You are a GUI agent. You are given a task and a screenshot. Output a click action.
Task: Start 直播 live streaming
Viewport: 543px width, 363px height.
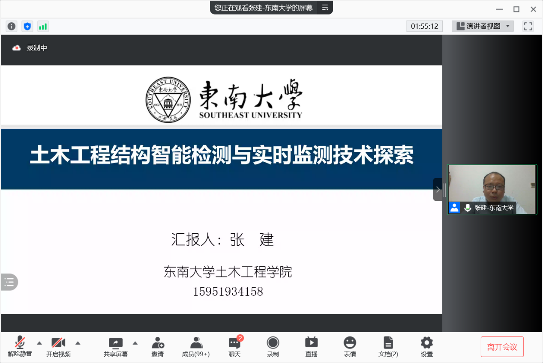pos(311,347)
